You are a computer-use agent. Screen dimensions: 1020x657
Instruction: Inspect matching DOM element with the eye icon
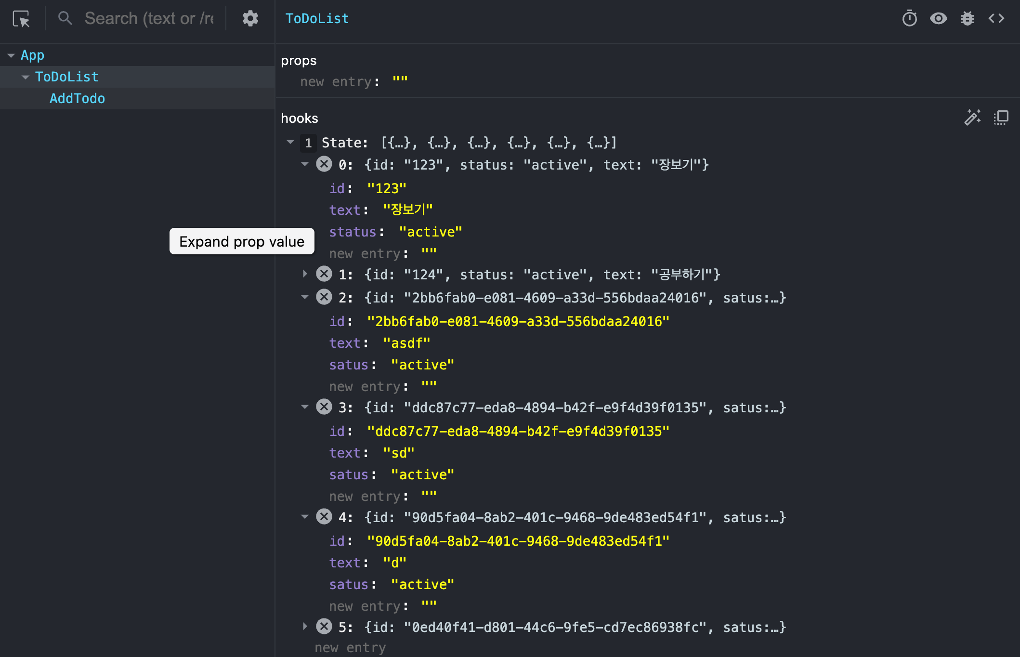(938, 19)
